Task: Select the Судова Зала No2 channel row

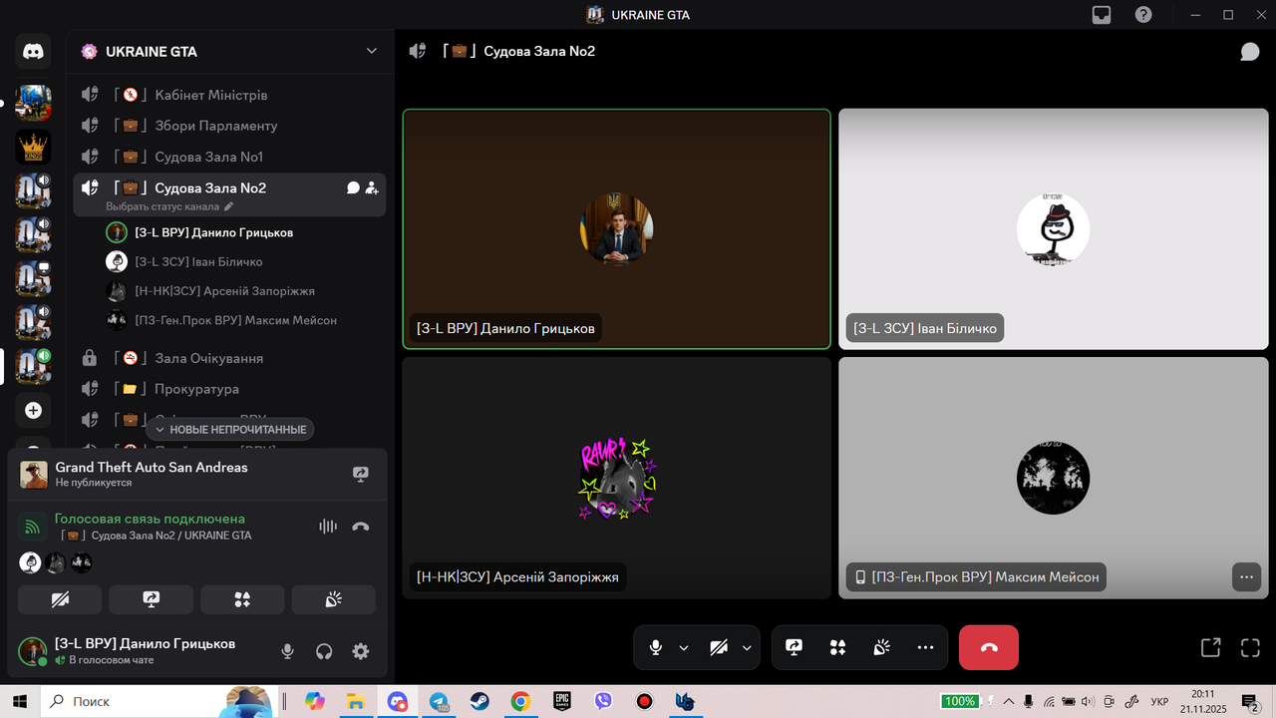Action: (x=229, y=194)
